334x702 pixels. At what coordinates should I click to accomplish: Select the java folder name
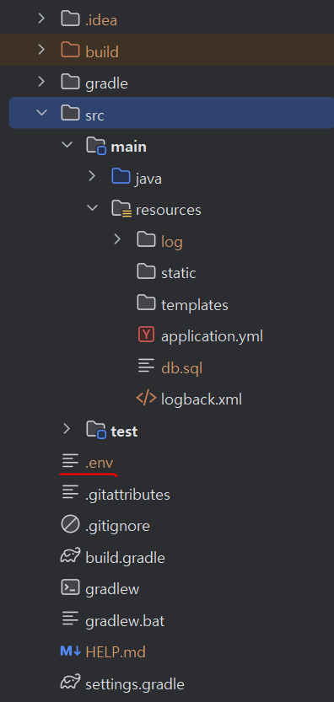148,179
